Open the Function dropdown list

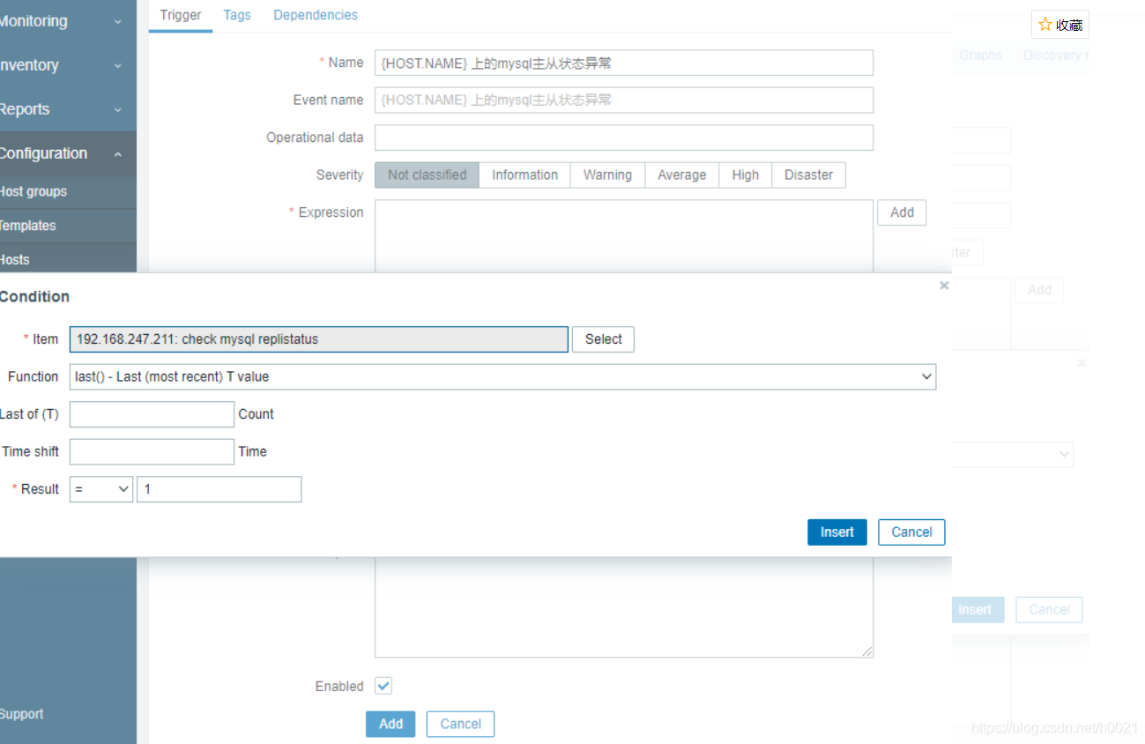502,376
